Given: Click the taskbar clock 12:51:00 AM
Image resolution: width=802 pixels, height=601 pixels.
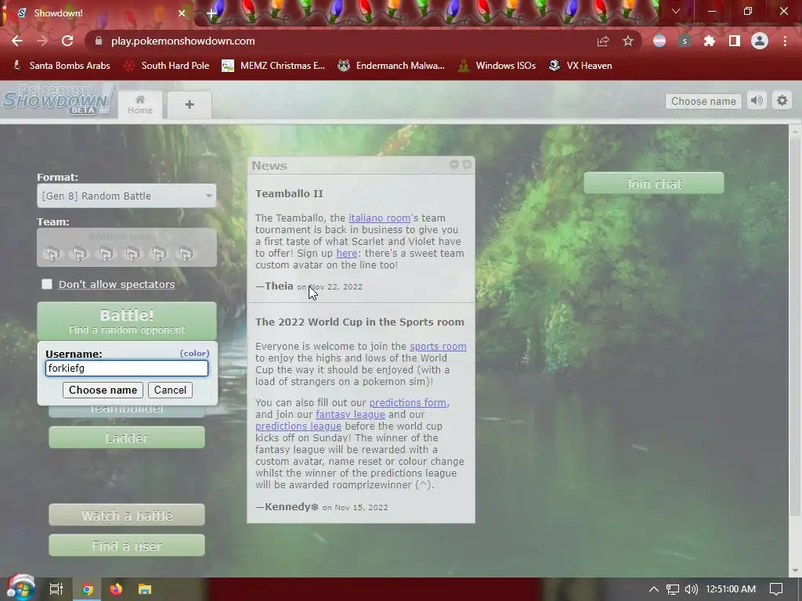Looking at the screenshot, I should [x=731, y=589].
